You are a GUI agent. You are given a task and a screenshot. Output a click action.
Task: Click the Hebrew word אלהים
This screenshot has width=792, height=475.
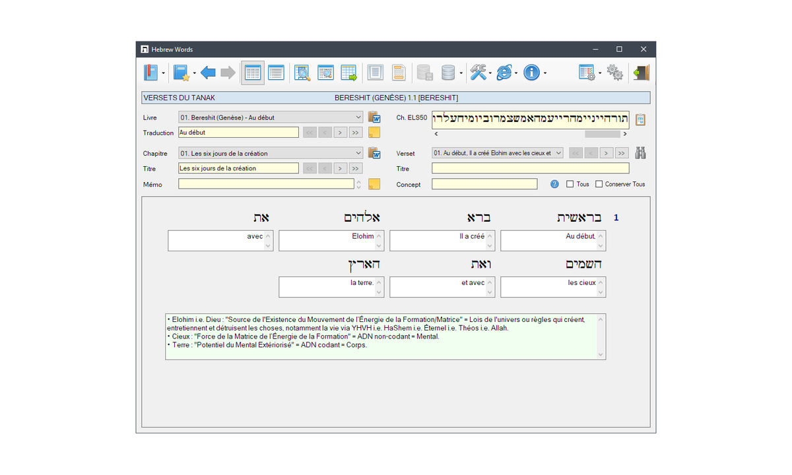[x=362, y=217]
